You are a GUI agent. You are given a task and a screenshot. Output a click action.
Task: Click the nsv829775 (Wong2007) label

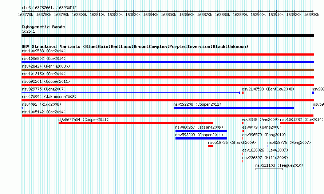pos(44,89)
